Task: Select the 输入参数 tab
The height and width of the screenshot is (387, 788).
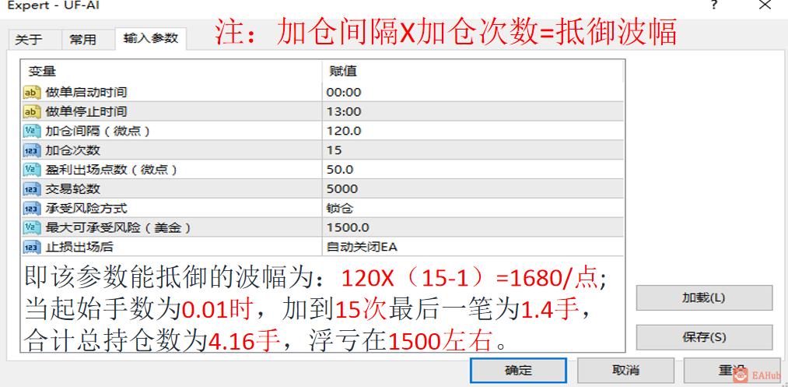Action: [151, 38]
